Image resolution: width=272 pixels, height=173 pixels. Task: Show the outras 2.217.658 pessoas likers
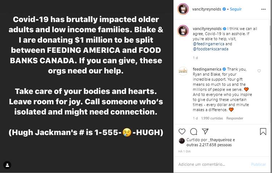tap(209, 145)
